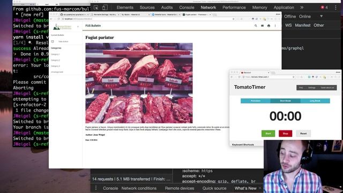Click the Take Action sidebar item
This screenshot has height=193, width=343.
[x=63, y=41]
